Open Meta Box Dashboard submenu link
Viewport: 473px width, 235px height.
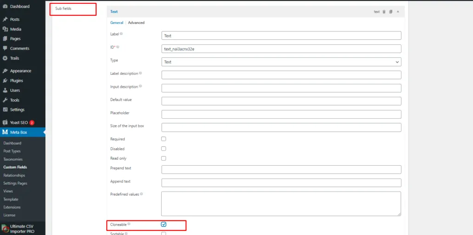click(x=12, y=143)
